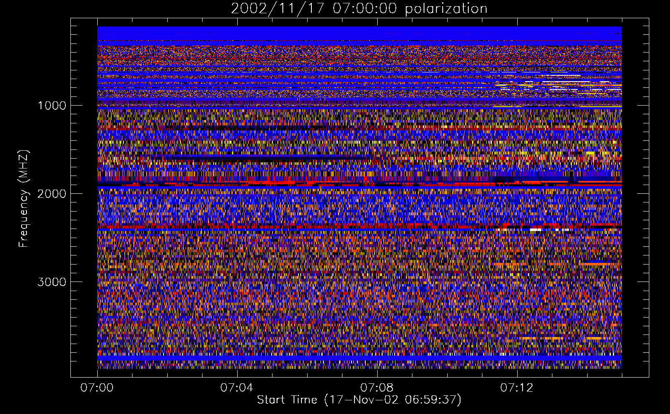Click the 1000 frequency tick label
The width and height of the screenshot is (670, 414).
point(52,106)
